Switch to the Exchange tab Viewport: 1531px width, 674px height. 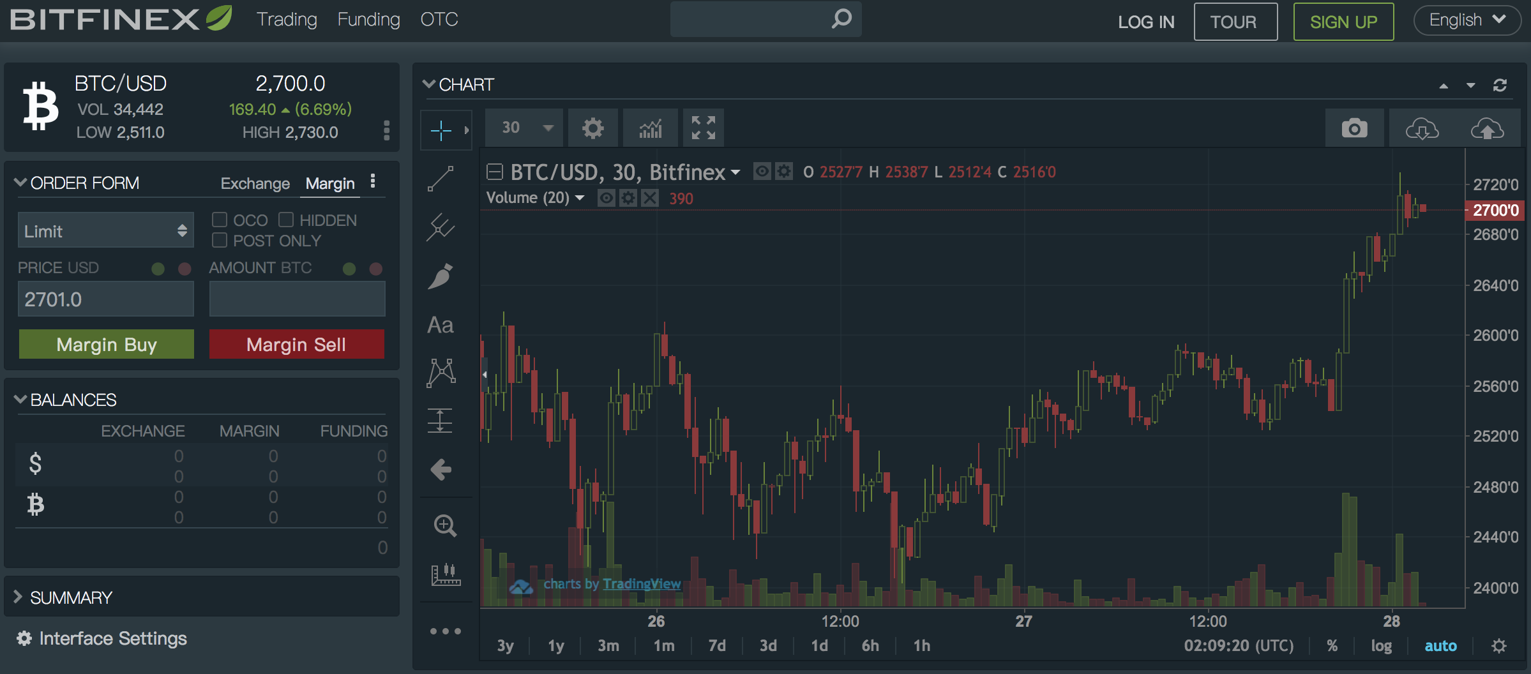tap(255, 184)
